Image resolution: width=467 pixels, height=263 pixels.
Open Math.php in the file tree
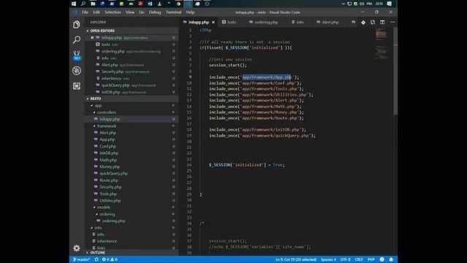108,160
